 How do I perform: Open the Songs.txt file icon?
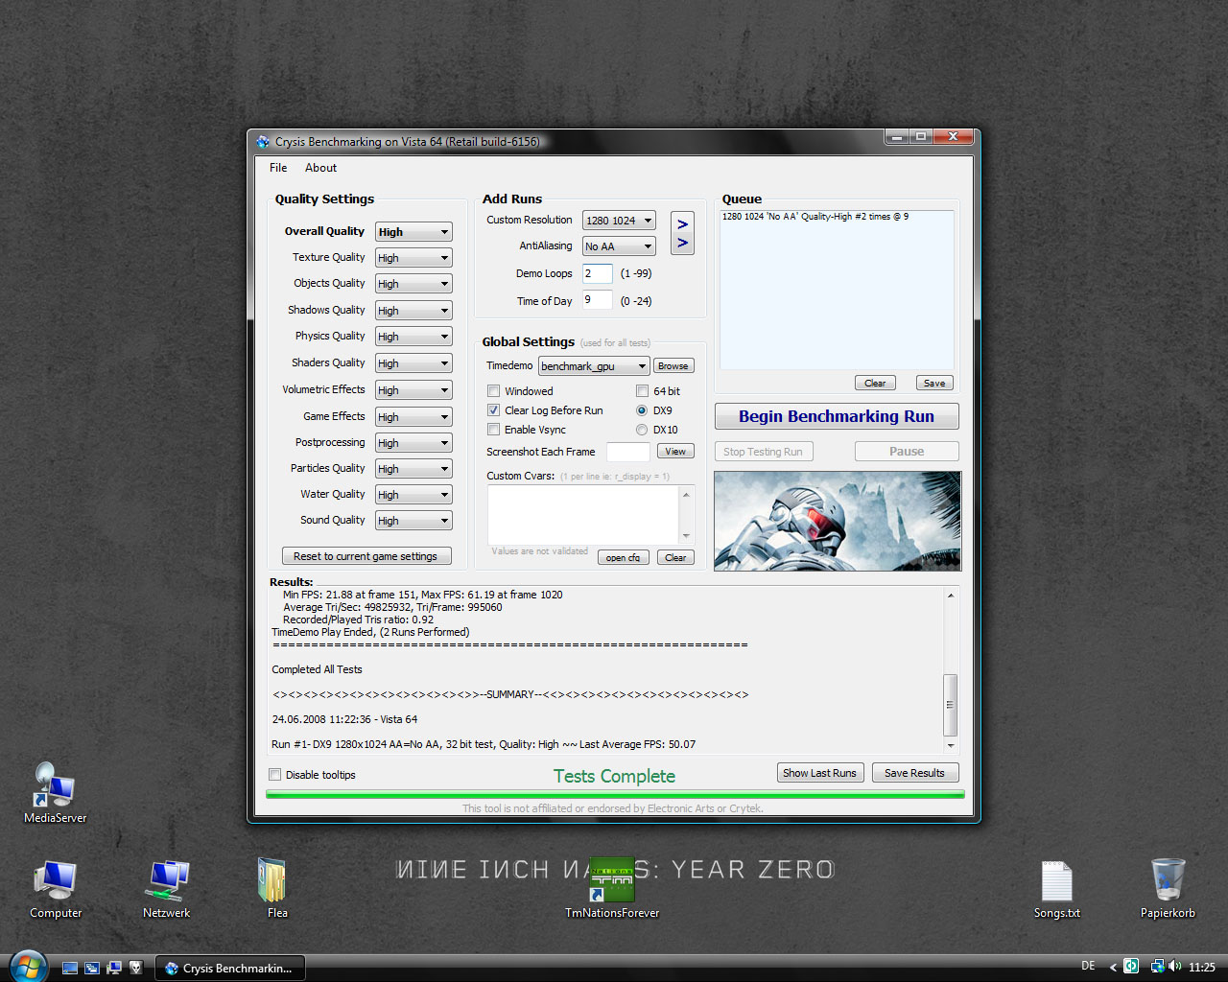1056,882
